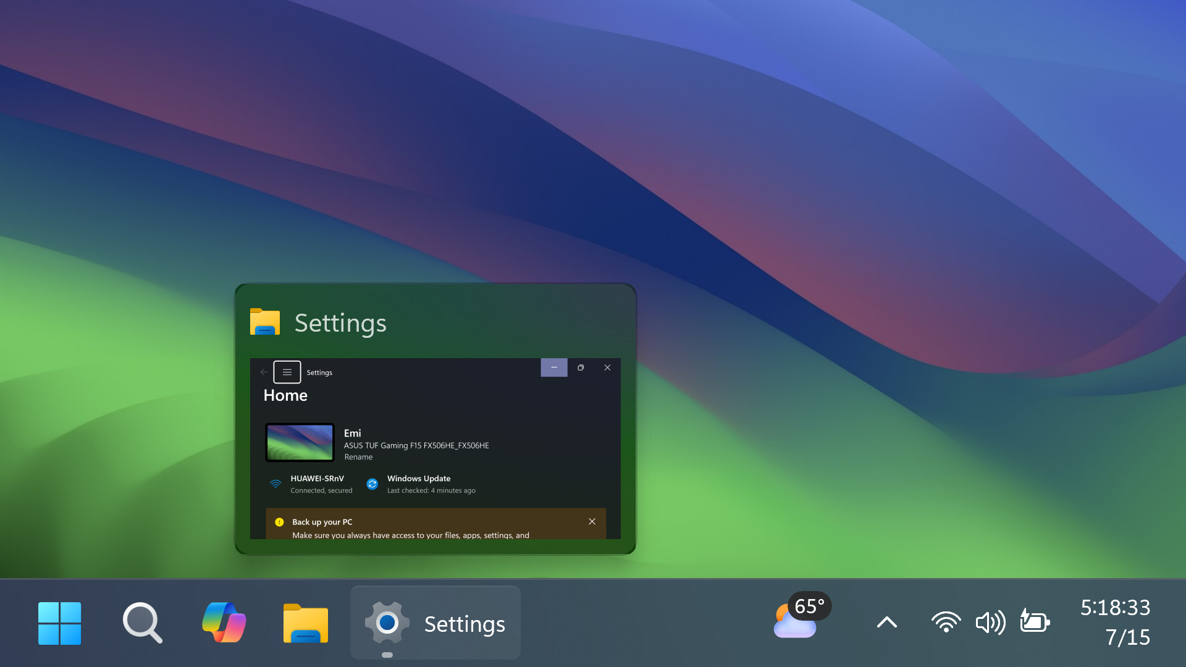Image resolution: width=1186 pixels, height=667 pixels.
Task: Click the Windows Update sync icon
Action: [x=372, y=484]
